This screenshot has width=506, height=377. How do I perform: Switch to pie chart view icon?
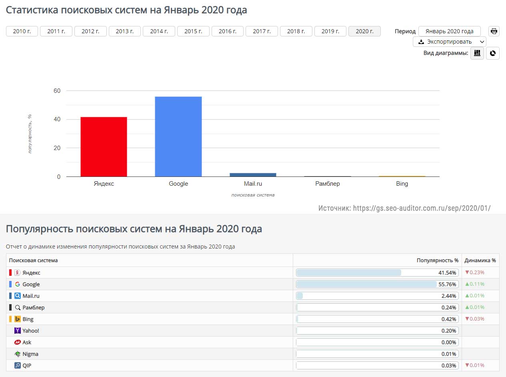tap(493, 53)
